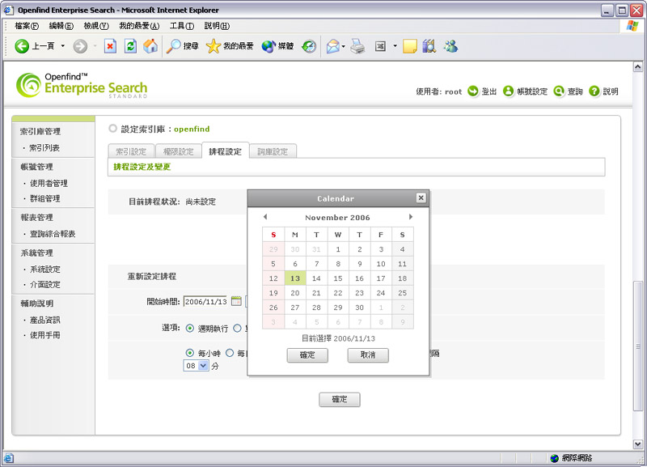647x467 pixels.
Task: Open the 說明(H) menu
Action: click(217, 26)
